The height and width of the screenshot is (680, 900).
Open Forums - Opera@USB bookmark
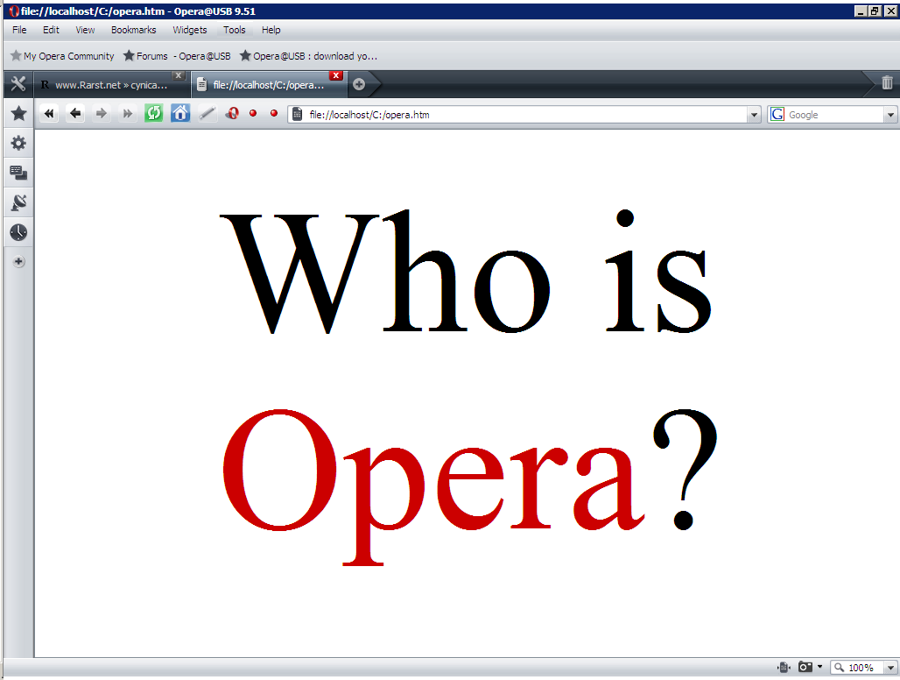tap(178, 56)
